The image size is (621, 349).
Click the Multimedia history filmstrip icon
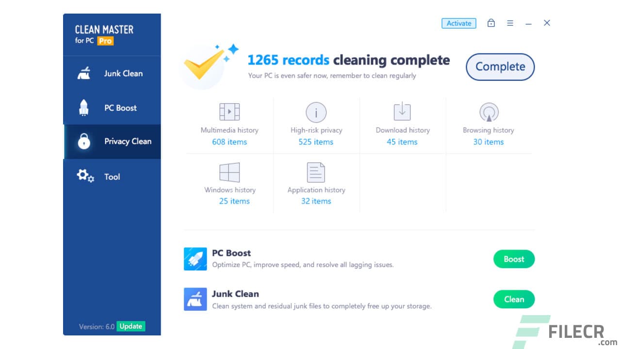pos(229,111)
